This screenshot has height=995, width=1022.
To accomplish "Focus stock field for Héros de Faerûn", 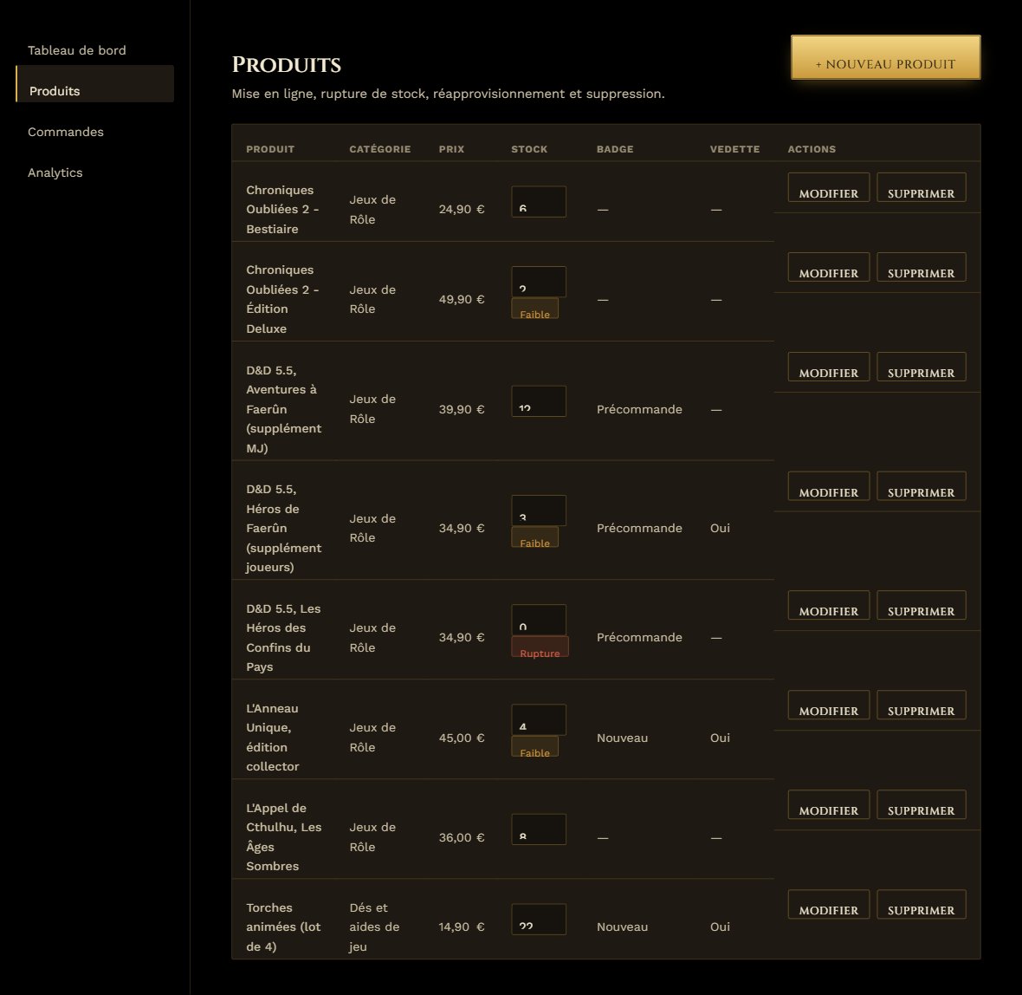I will (539, 511).
